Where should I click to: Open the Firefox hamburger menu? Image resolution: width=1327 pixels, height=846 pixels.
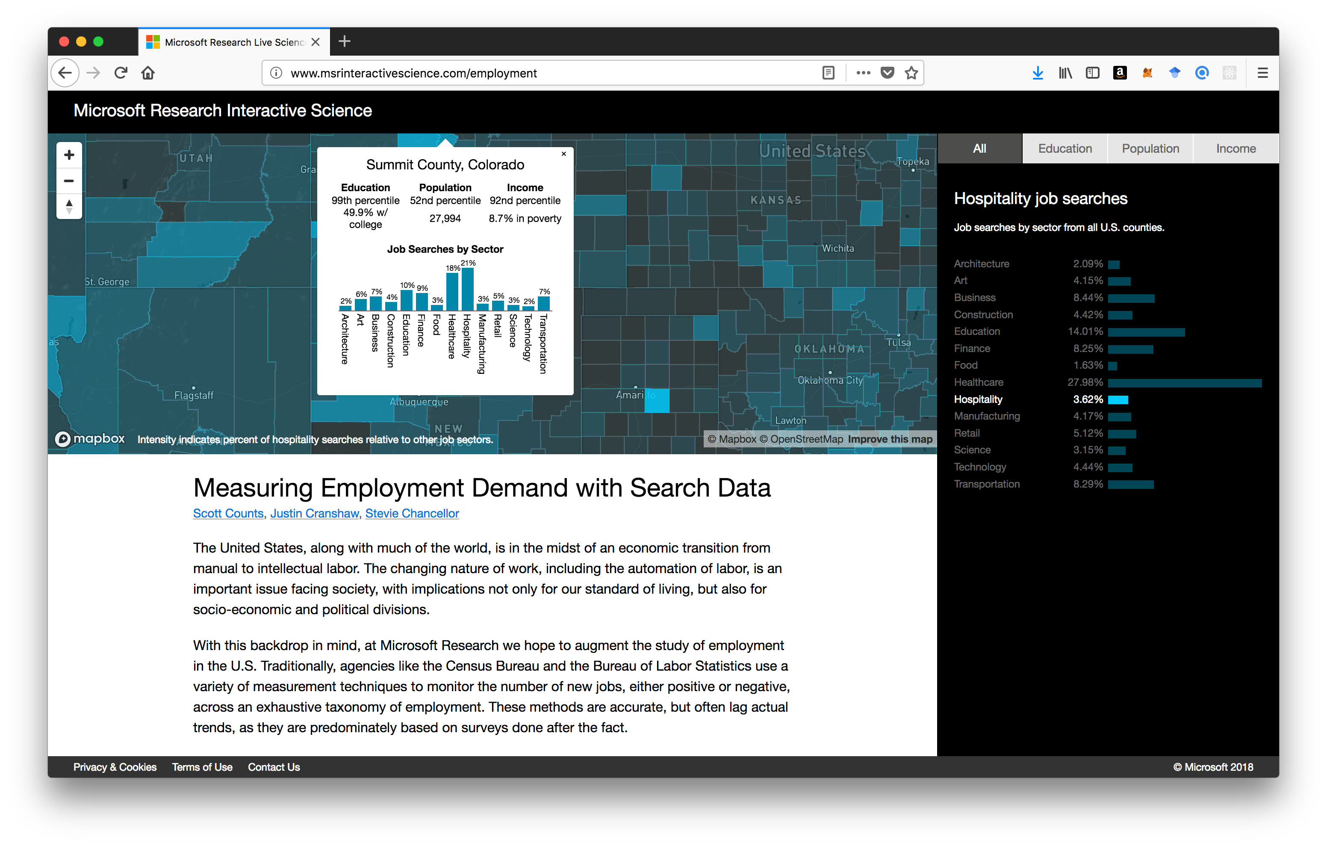pos(1263,72)
